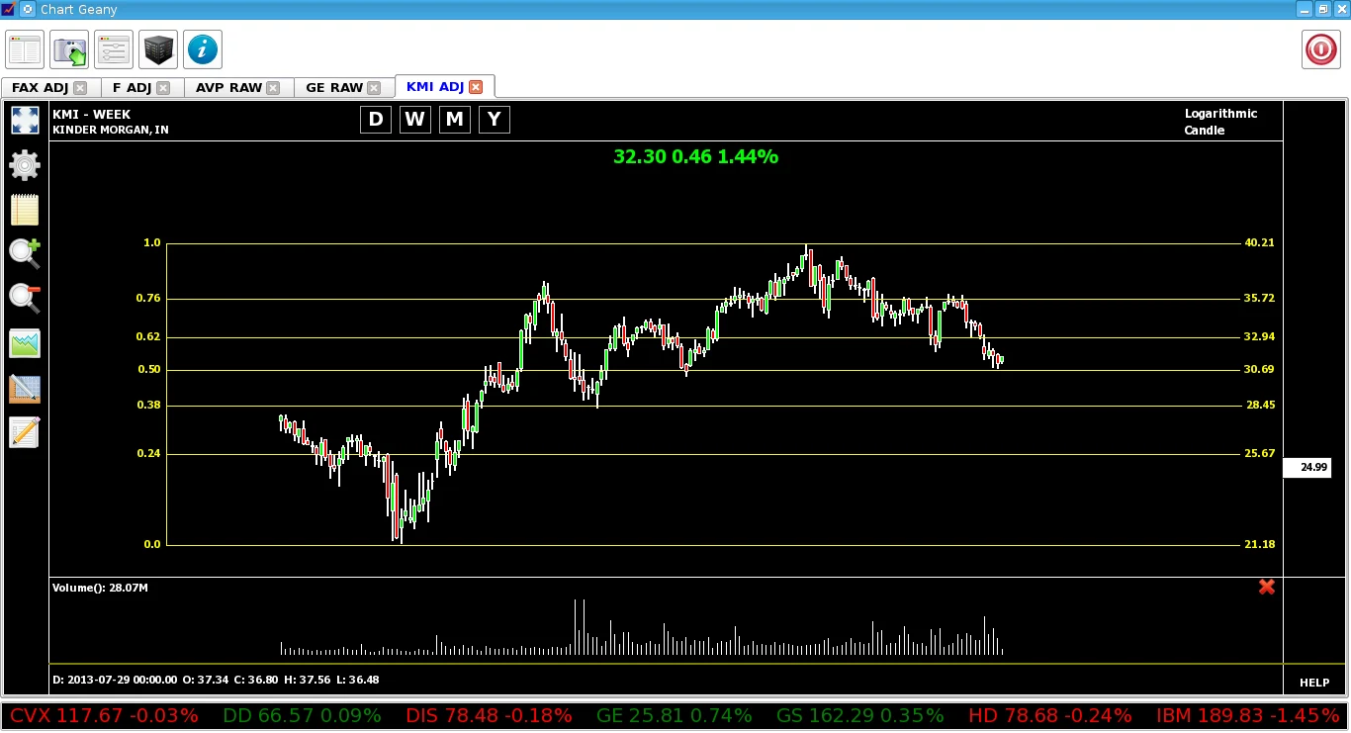
Task: Open the options sliders toolbar icon
Action: click(114, 49)
